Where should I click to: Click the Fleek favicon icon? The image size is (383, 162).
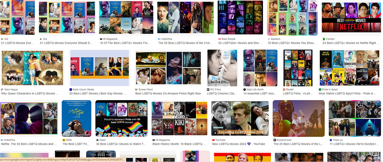tap(97, 140)
